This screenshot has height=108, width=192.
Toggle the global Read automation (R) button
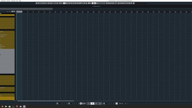(x=42, y=3)
